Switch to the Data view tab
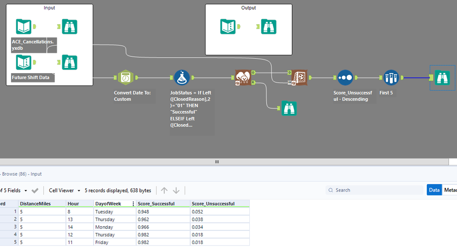The width and height of the screenshot is (457, 250). [434, 190]
